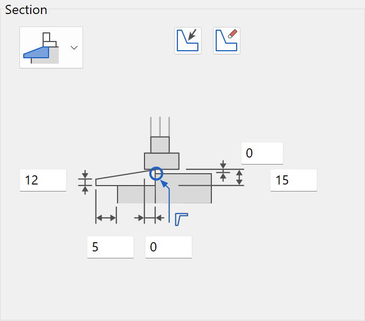Image resolution: width=365 pixels, height=321 pixels.
Task: Click the vertical double arrow beside field 15
Action: (x=239, y=177)
